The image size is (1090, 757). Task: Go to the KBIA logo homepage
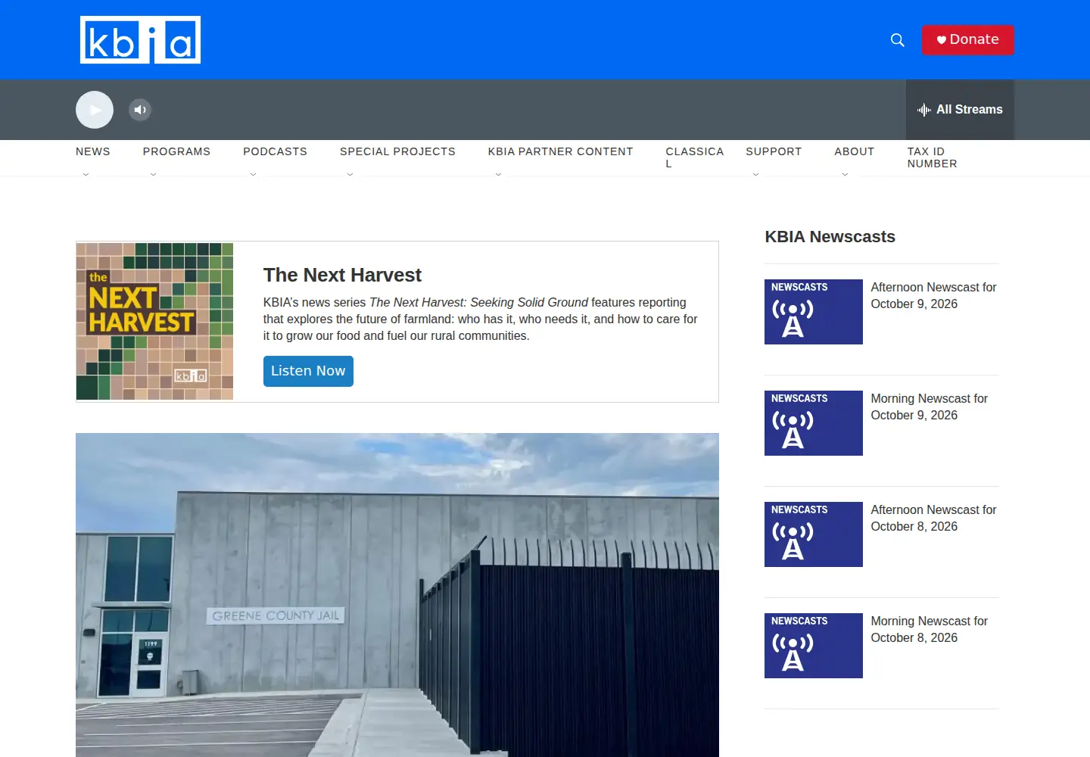coord(140,39)
